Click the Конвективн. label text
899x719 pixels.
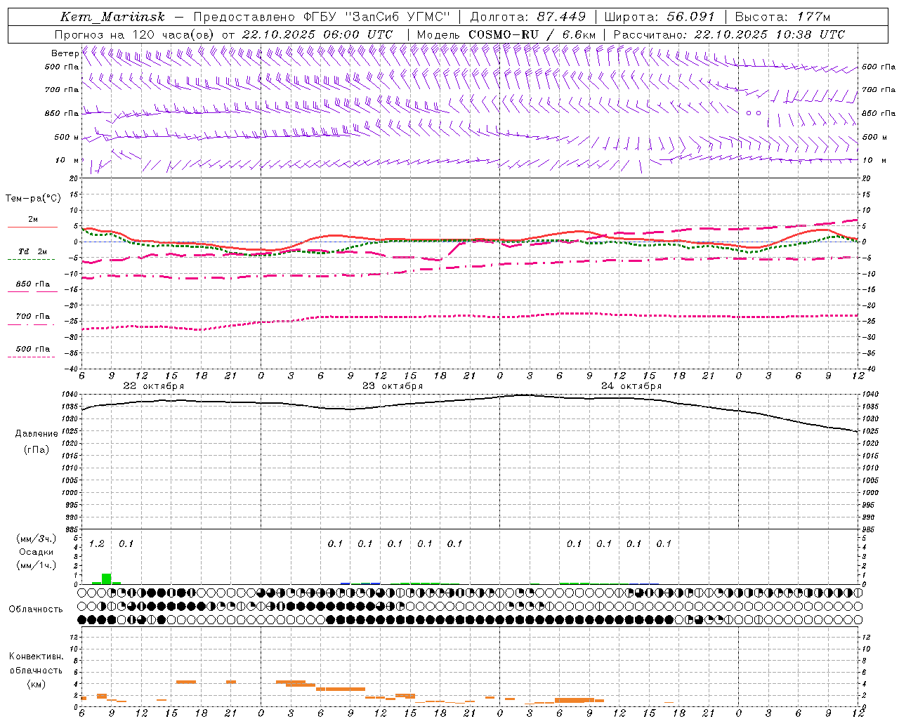coord(36,657)
